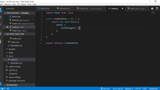Expand the static folder

(x=7, y=52)
